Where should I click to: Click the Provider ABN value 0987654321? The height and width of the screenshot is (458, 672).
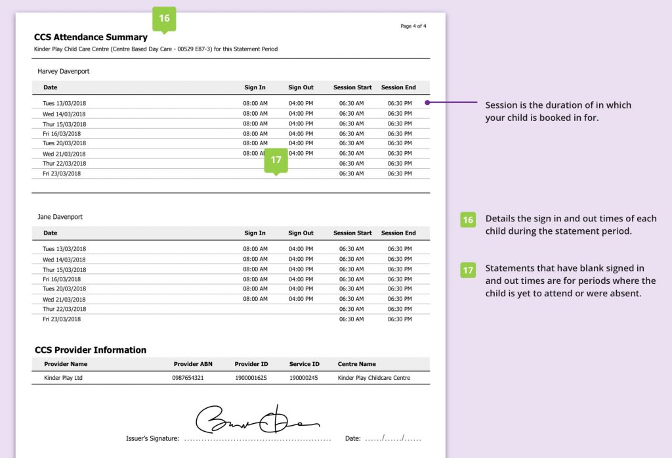pos(188,378)
